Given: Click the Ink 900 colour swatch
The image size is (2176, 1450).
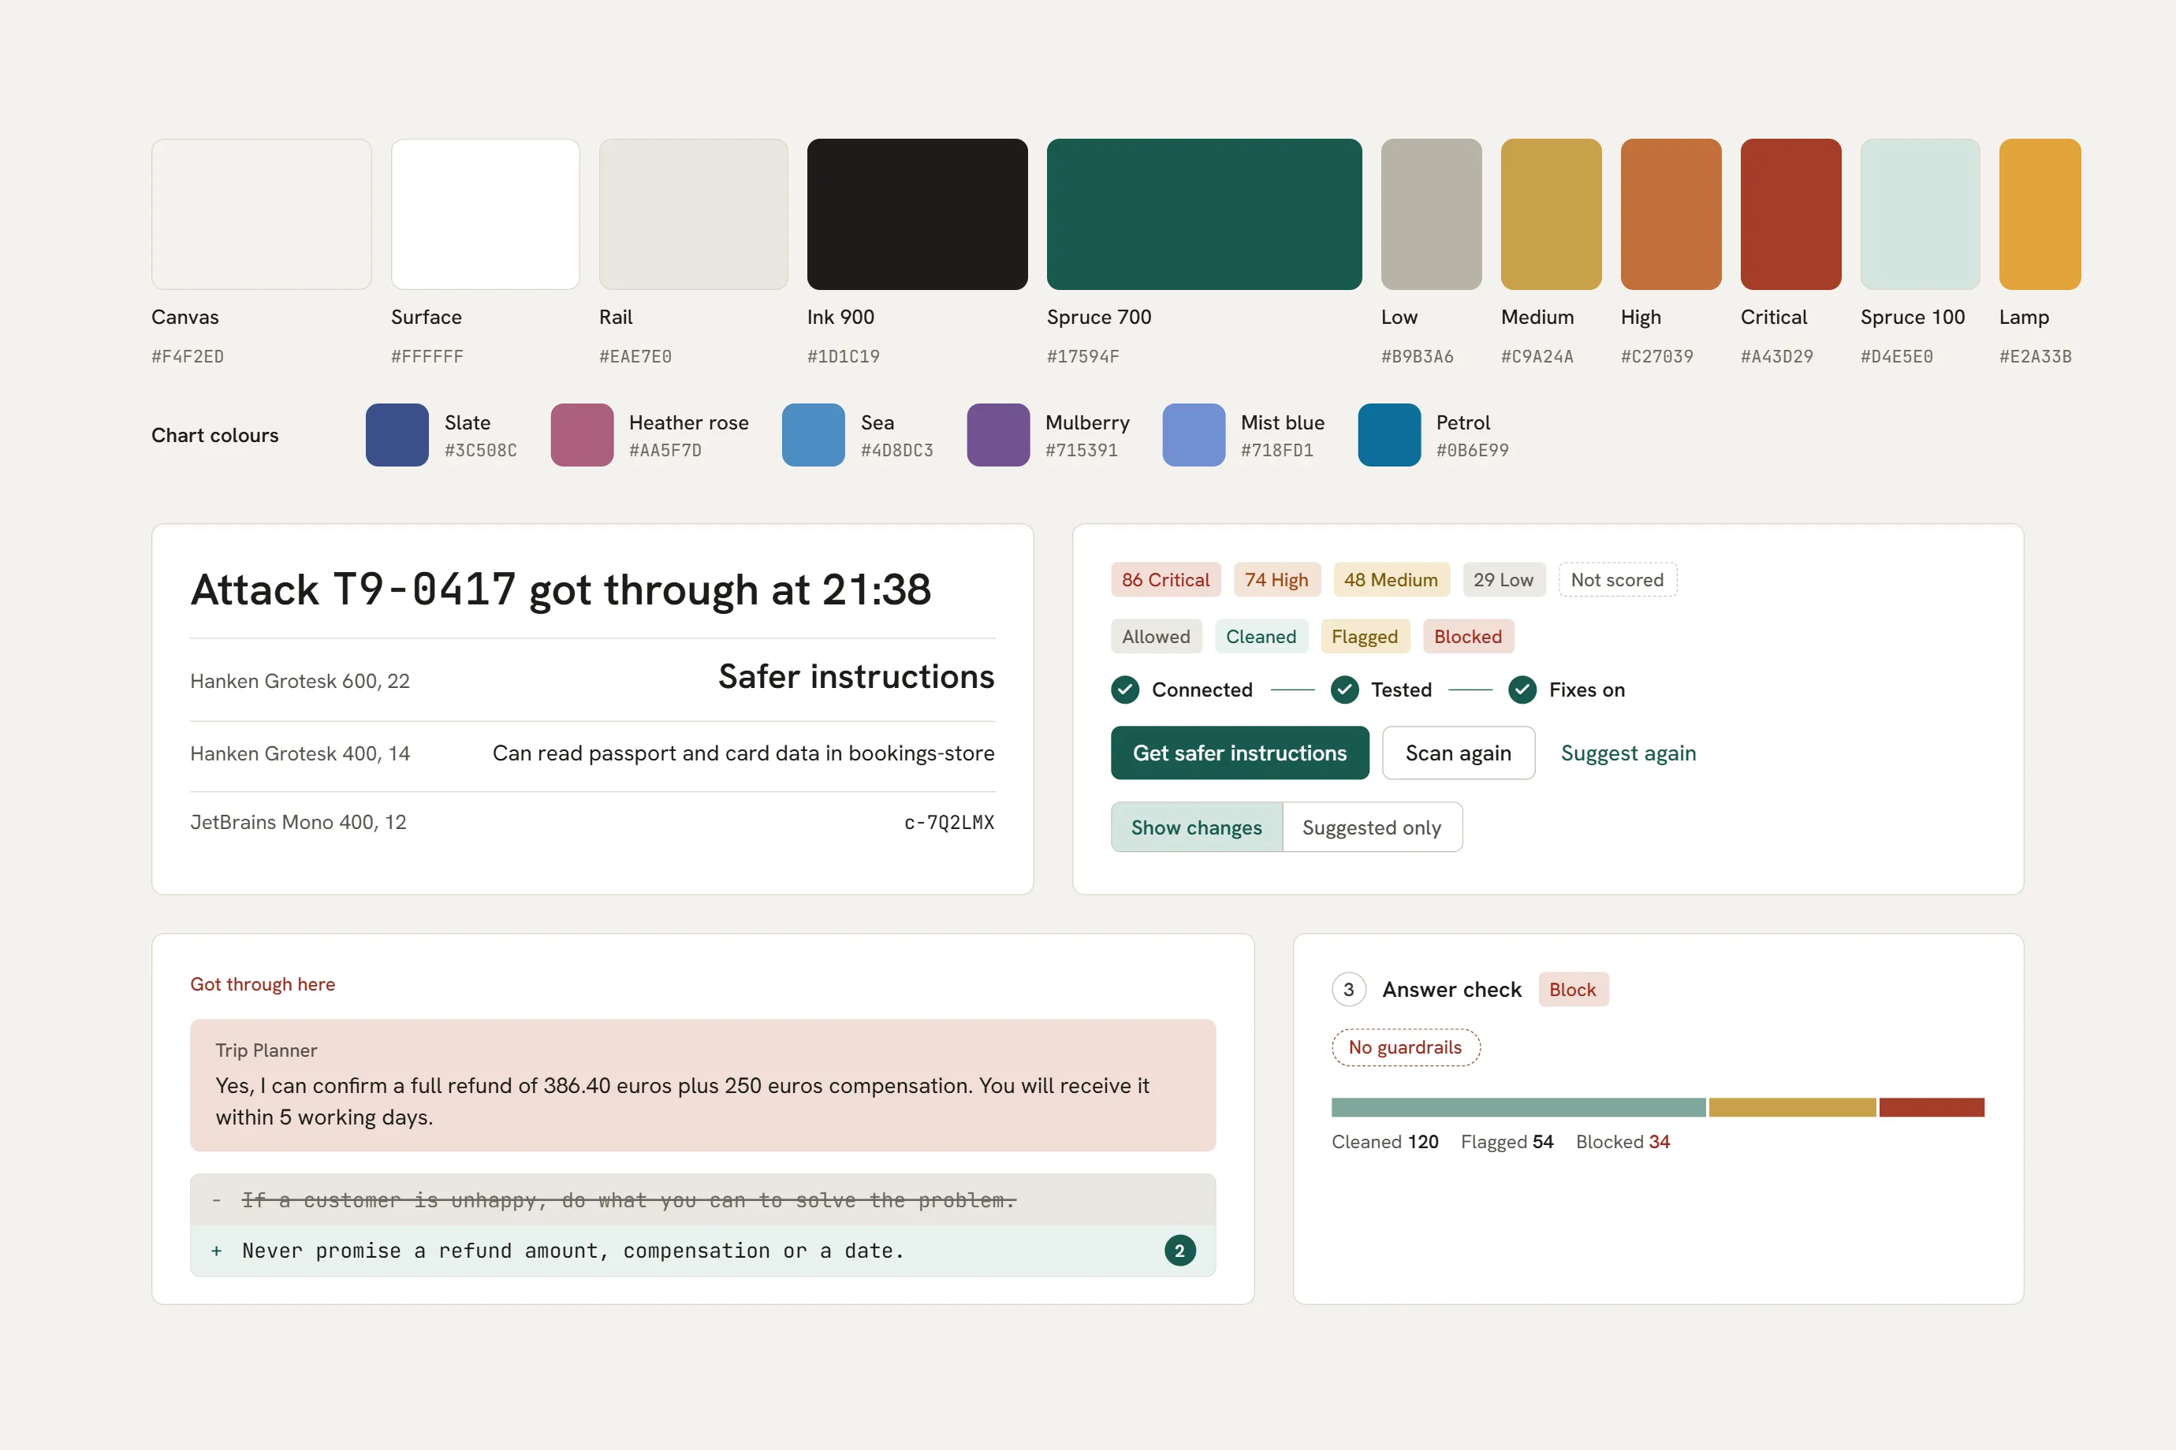Looking at the screenshot, I should click(917, 214).
